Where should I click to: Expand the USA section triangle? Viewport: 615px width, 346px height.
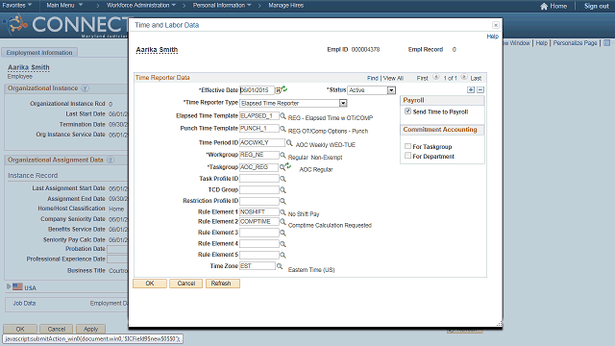pyautogui.click(x=9, y=286)
